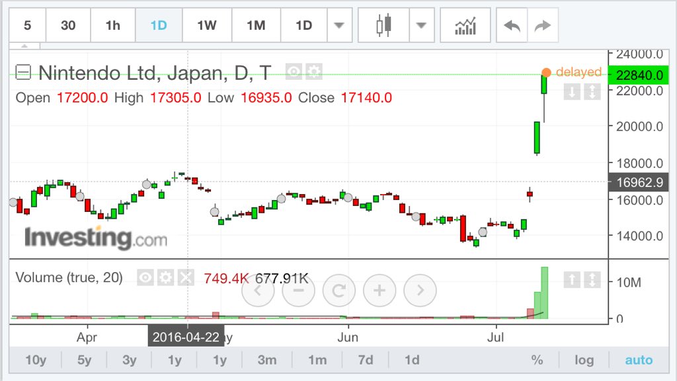Select the 10y range

pyautogui.click(x=36, y=360)
